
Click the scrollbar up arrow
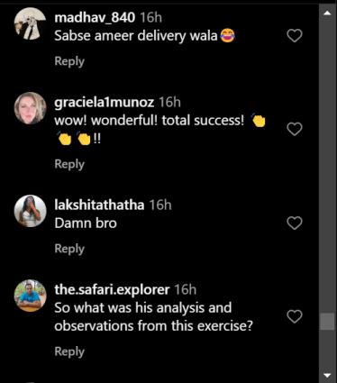pyautogui.click(x=327, y=13)
